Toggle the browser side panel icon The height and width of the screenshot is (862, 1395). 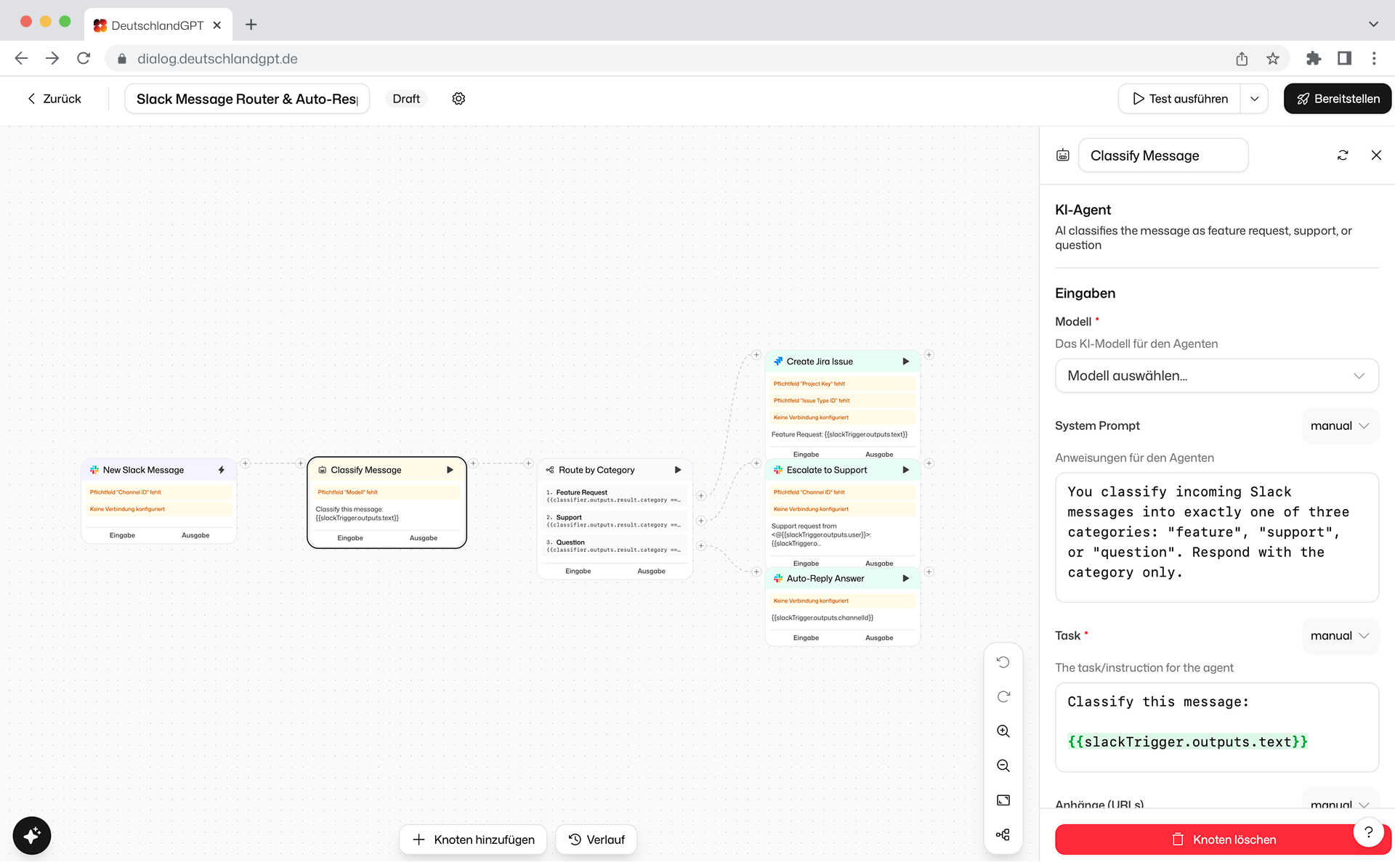(1344, 59)
